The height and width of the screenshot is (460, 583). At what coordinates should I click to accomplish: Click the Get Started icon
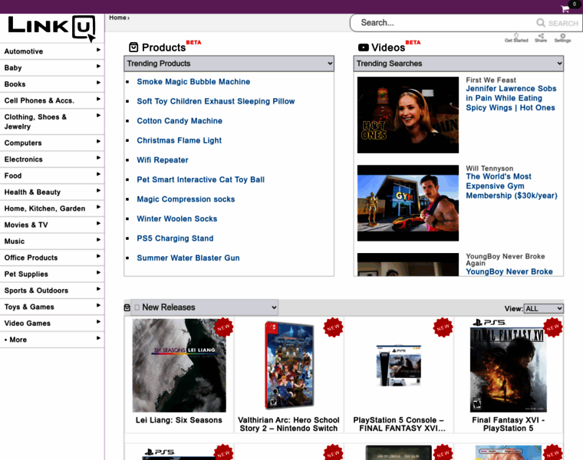coord(516,38)
